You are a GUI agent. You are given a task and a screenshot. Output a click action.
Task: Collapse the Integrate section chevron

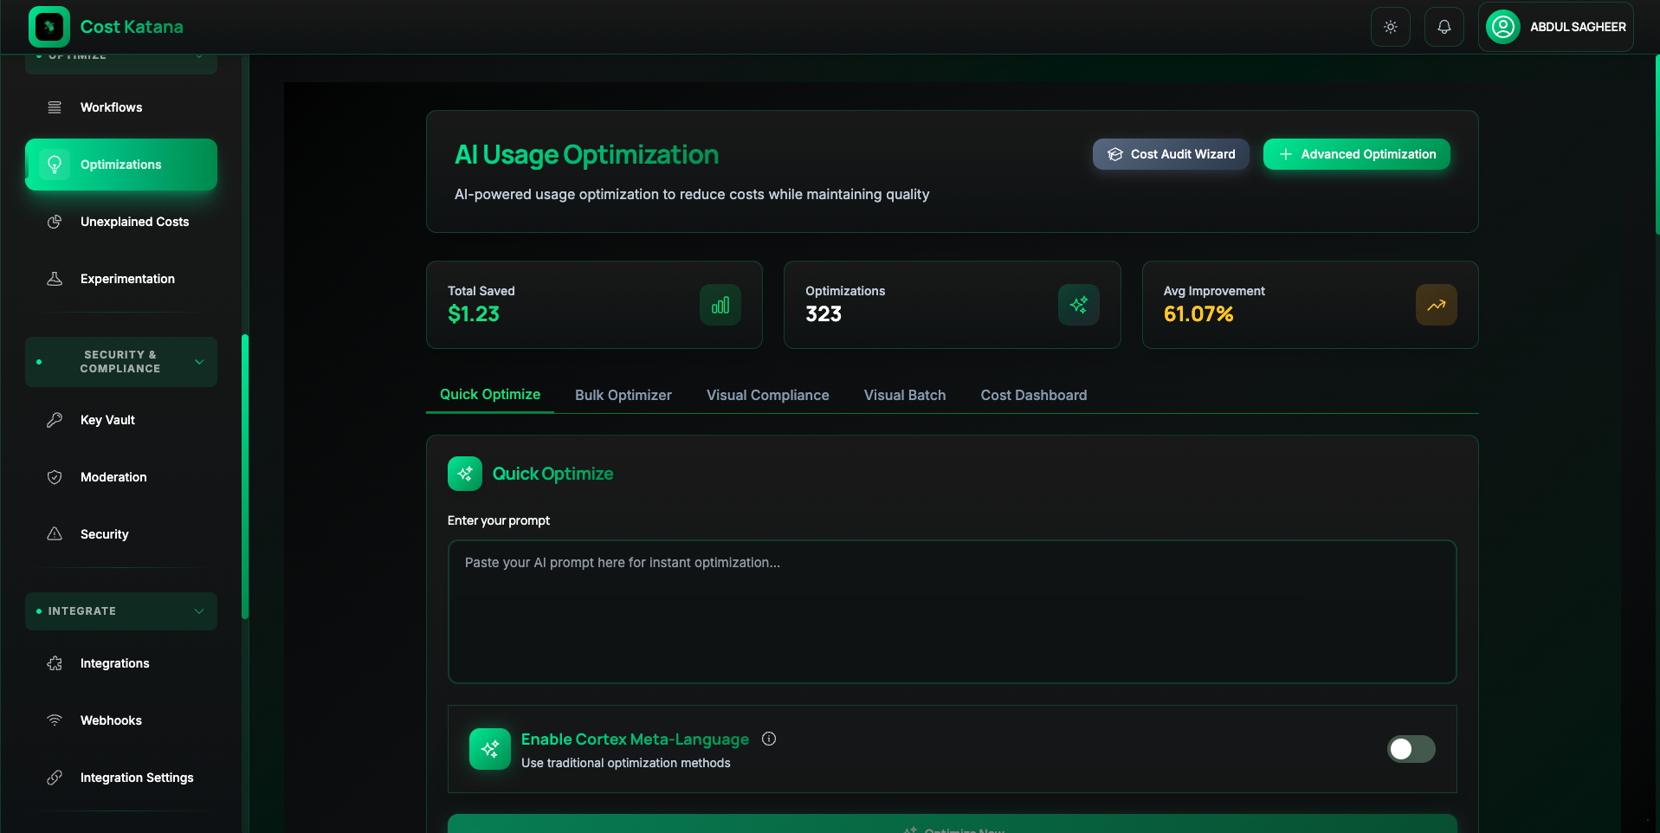[199, 611]
